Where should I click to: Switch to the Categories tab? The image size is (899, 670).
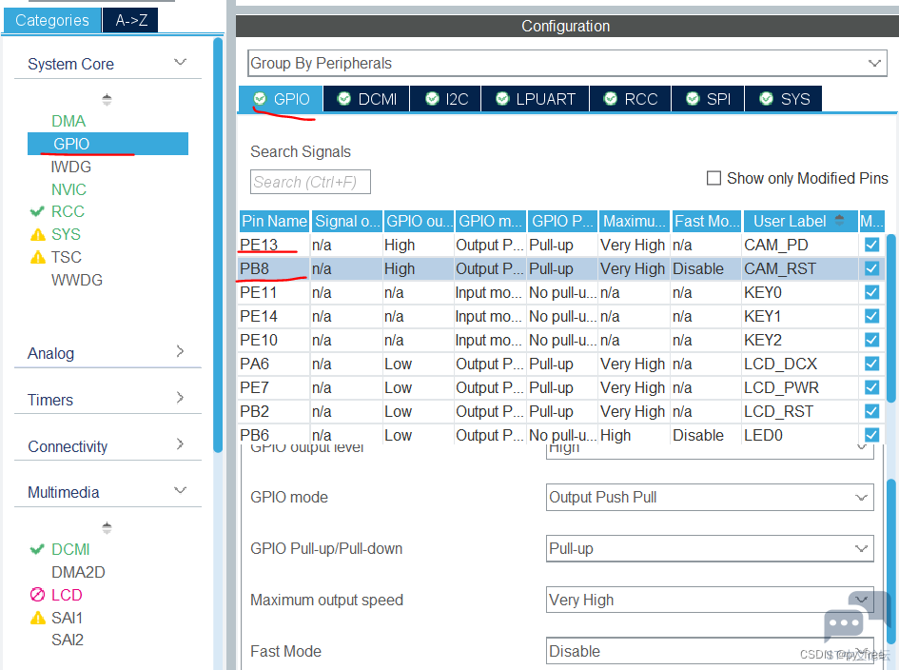pyautogui.click(x=52, y=20)
